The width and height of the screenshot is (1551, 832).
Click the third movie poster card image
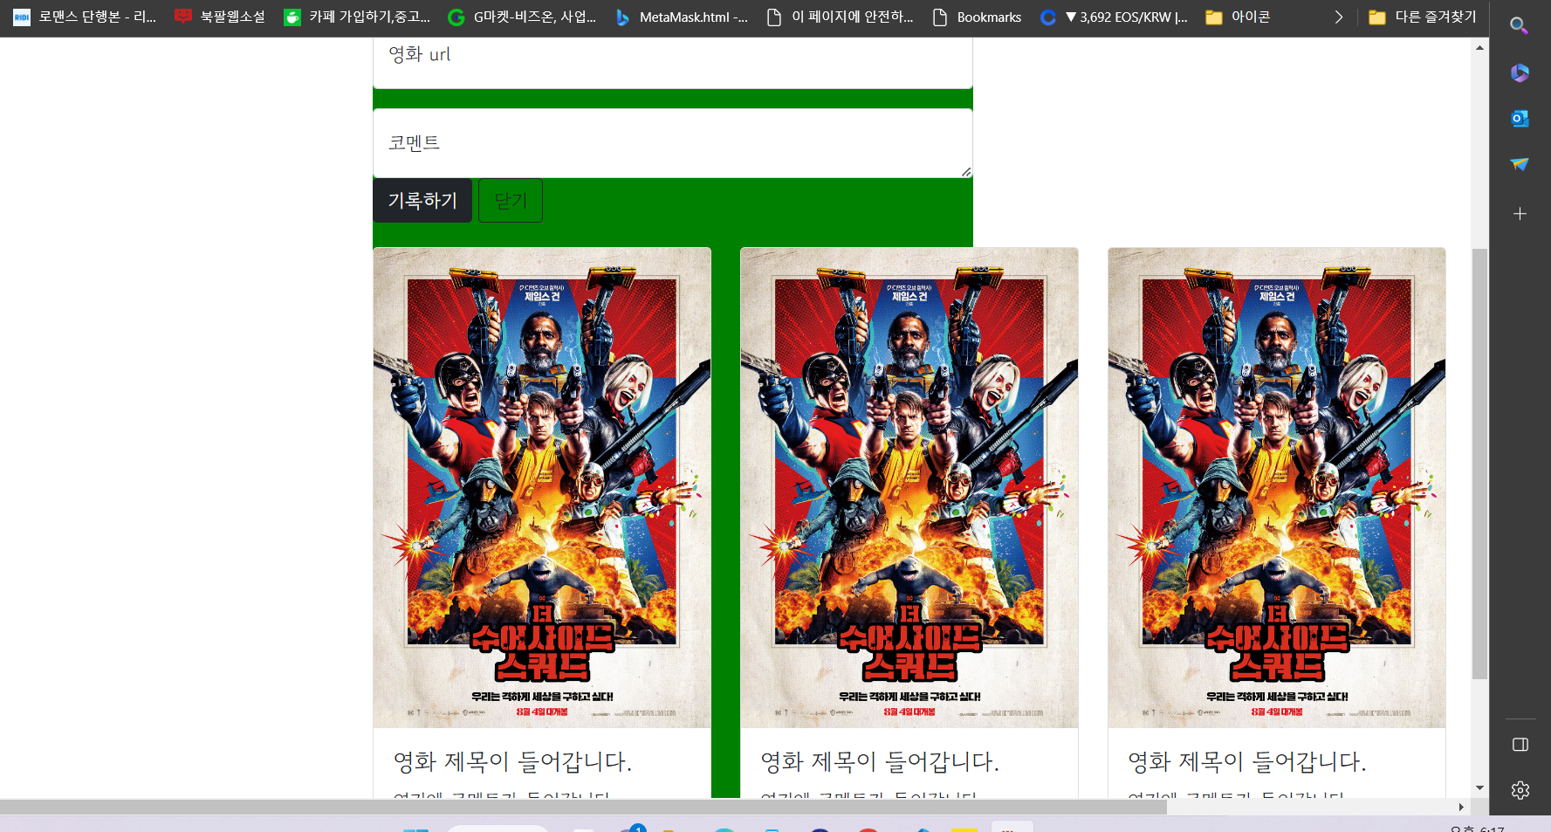(1277, 488)
